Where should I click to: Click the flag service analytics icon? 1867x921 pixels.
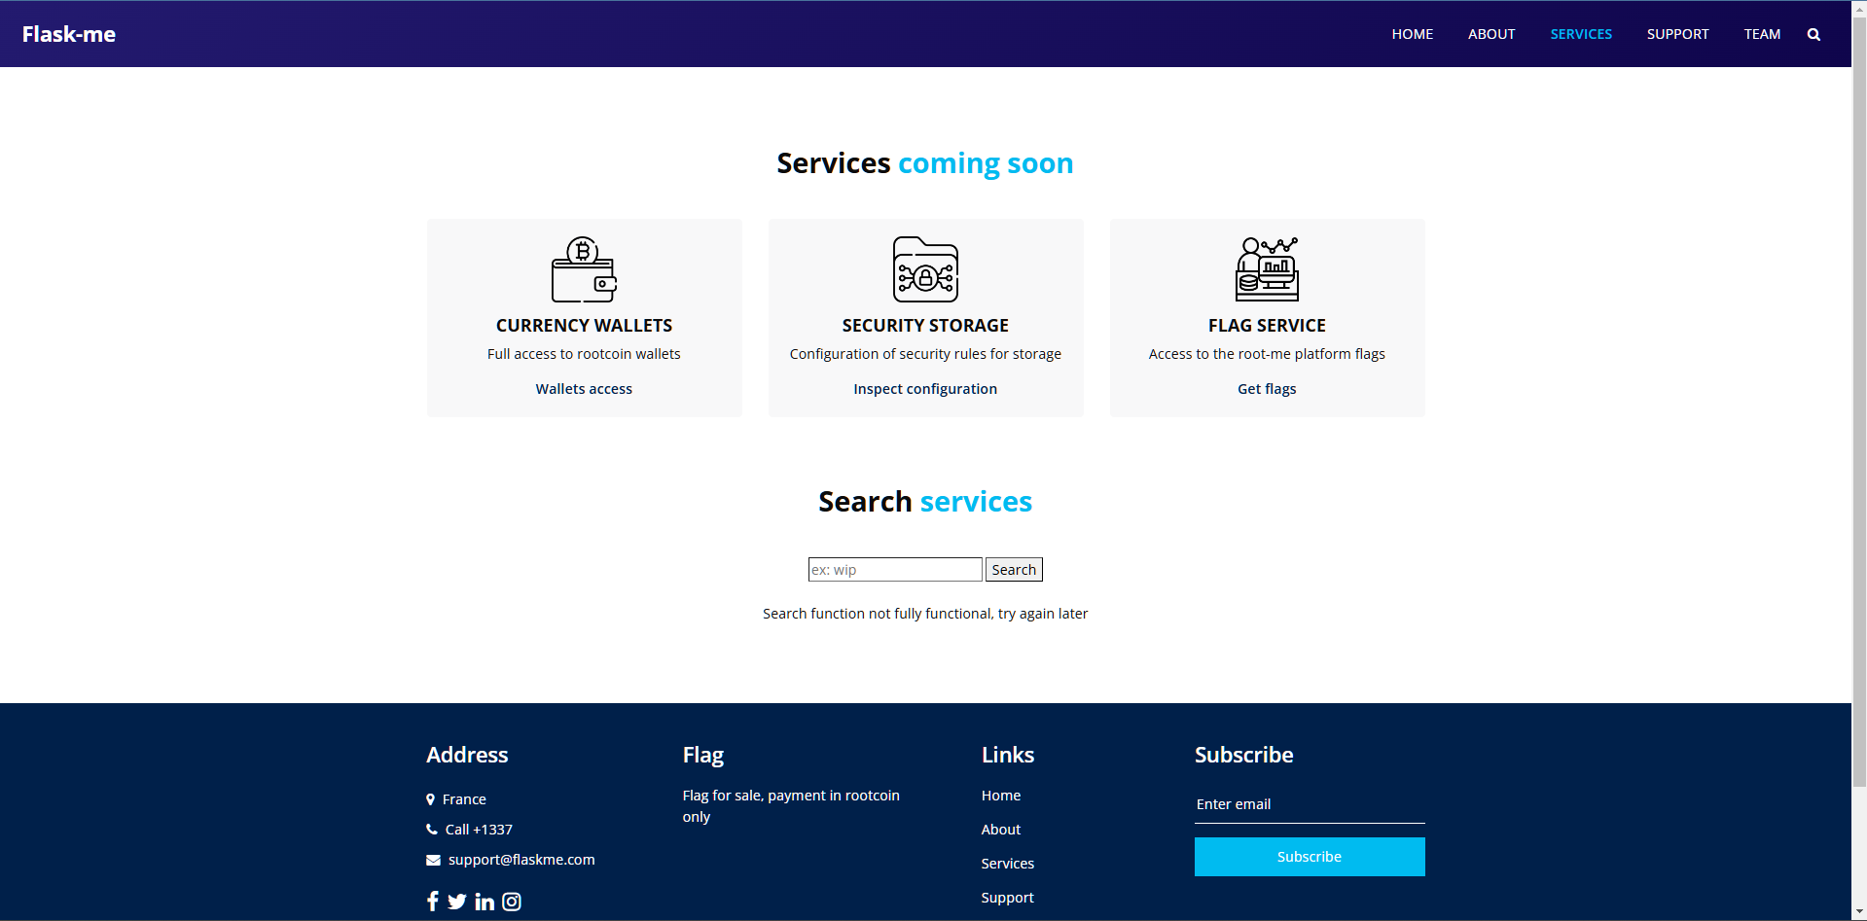pyautogui.click(x=1267, y=269)
